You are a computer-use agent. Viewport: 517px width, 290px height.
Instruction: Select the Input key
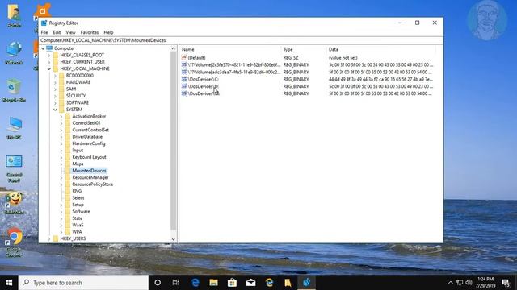(78, 151)
